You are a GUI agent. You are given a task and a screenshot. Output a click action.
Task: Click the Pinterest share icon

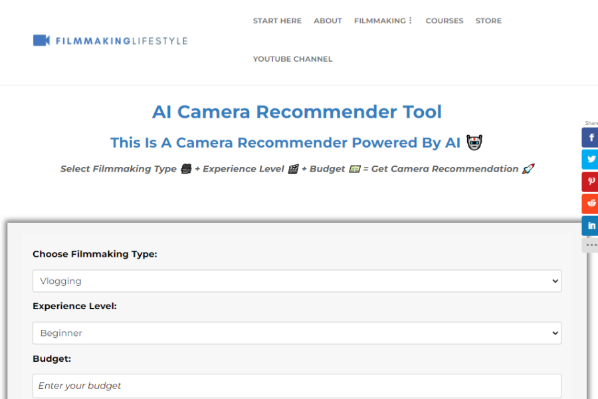click(x=589, y=181)
